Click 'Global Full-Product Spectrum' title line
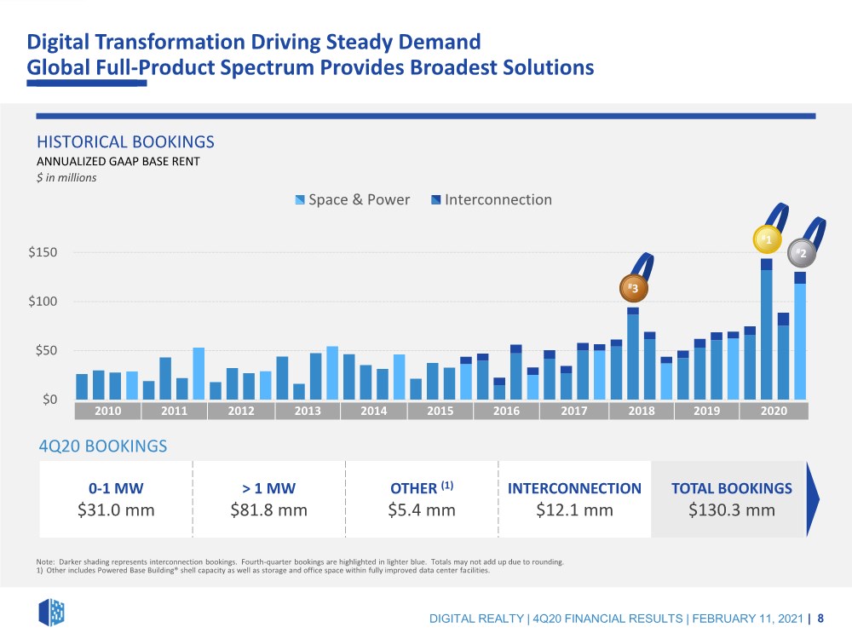852x639 pixels. coord(310,67)
